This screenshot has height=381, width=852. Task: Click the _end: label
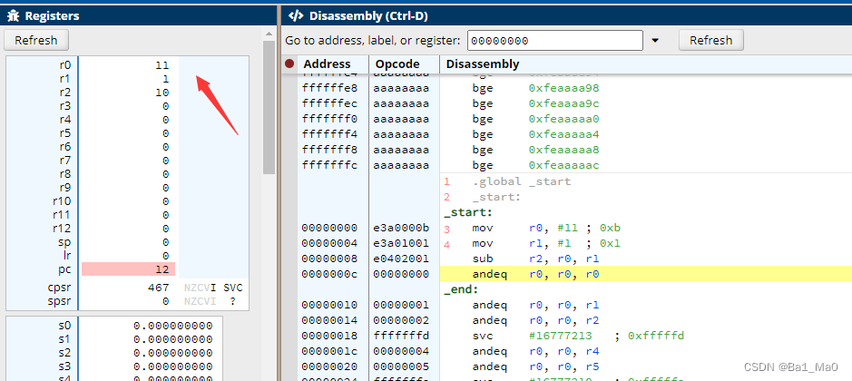click(x=461, y=289)
